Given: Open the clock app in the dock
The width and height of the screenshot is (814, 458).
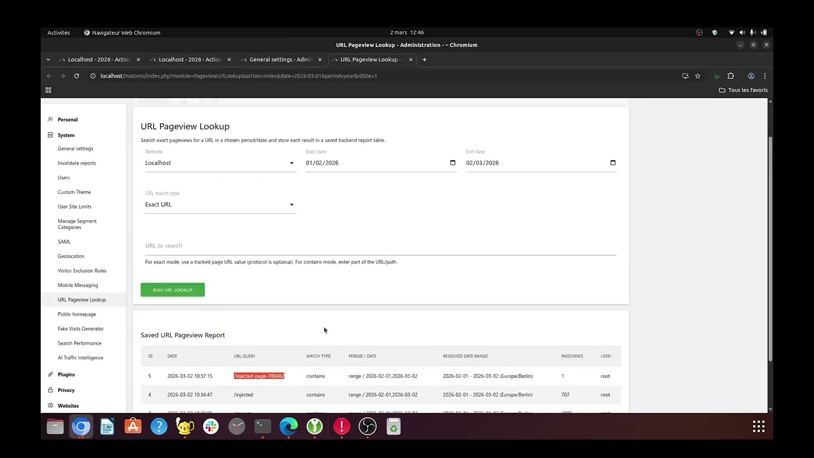Looking at the screenshot, I should [237, 427].
